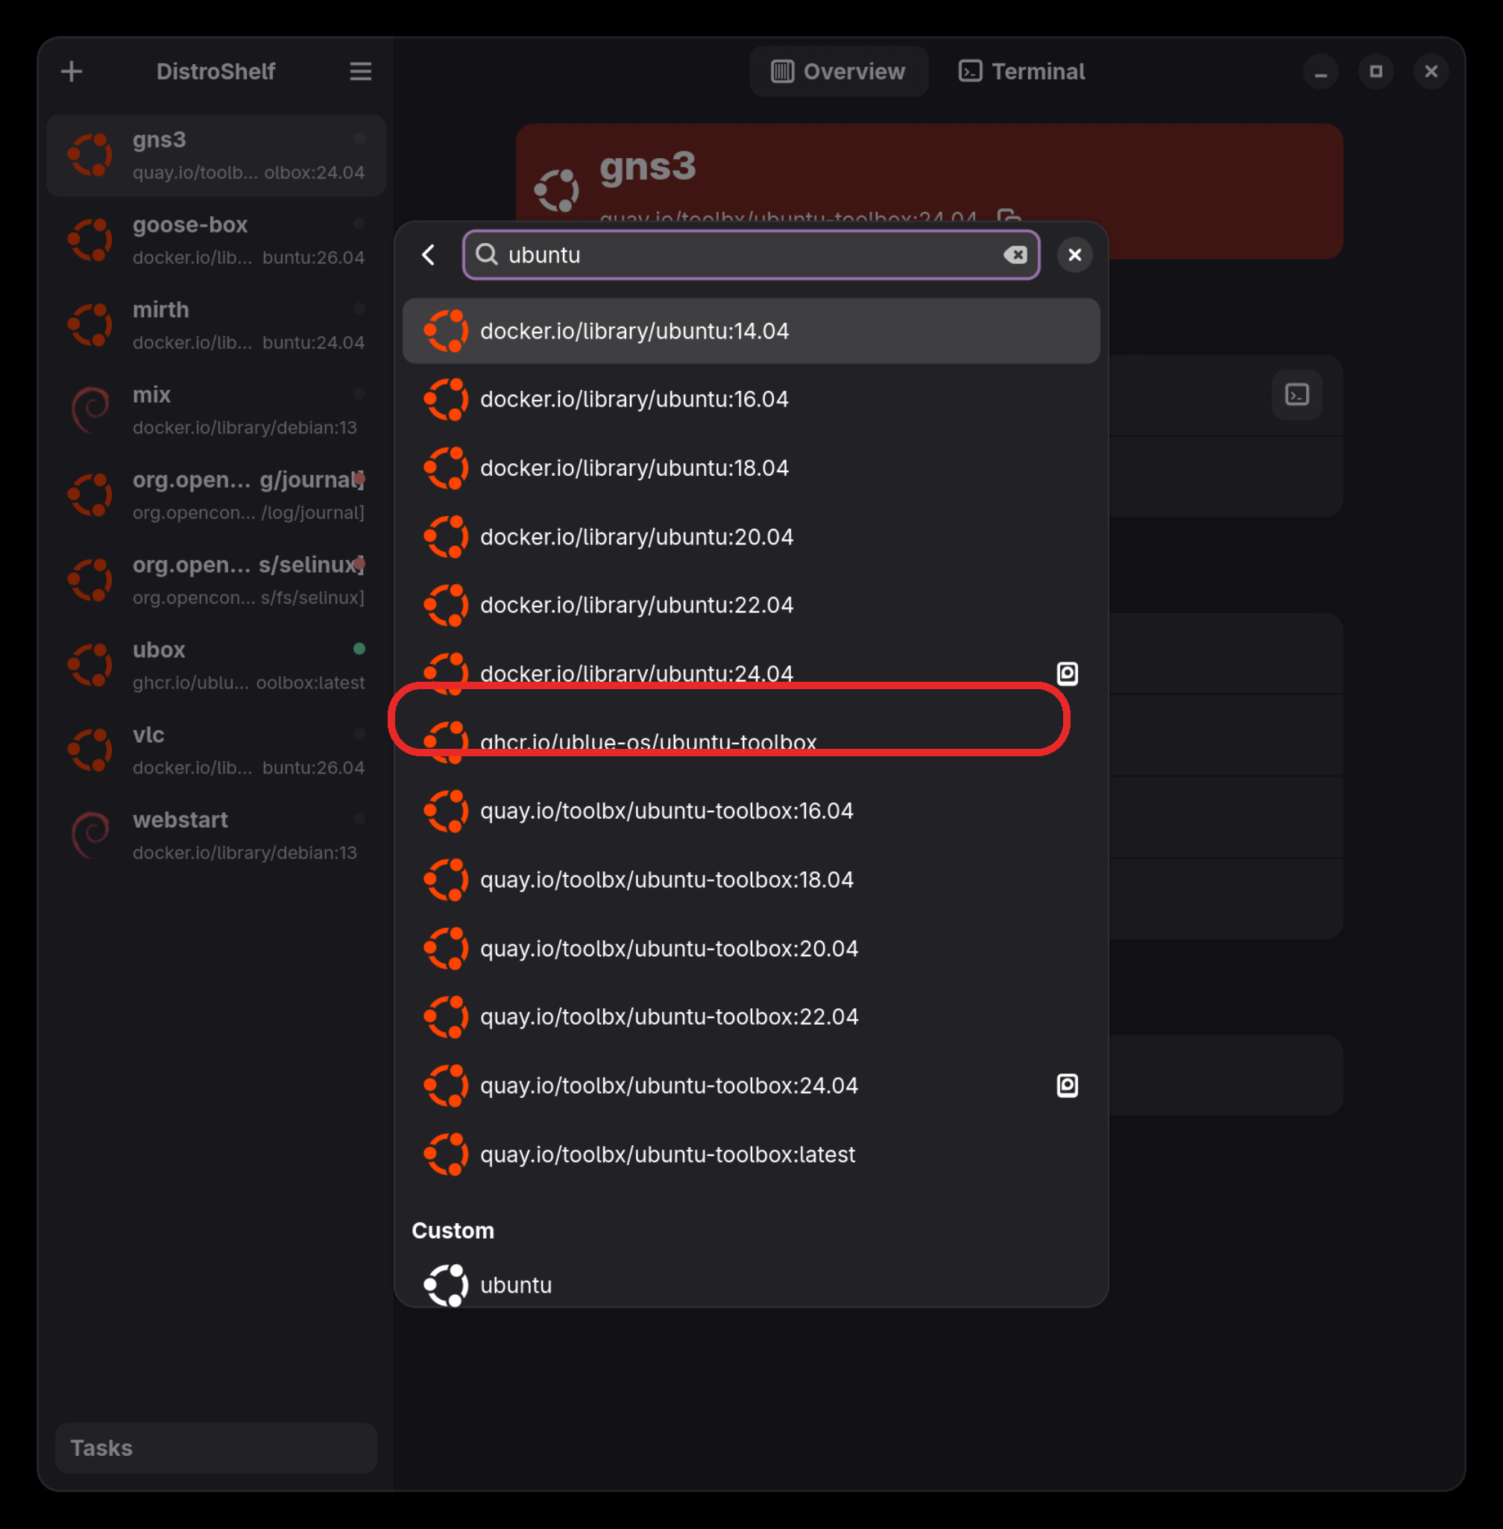1503x1529 pixels.
Task: Select the mirth container
Action: click(216, 325)
